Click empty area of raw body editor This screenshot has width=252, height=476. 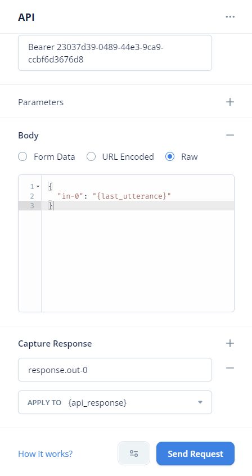point(138,261)
